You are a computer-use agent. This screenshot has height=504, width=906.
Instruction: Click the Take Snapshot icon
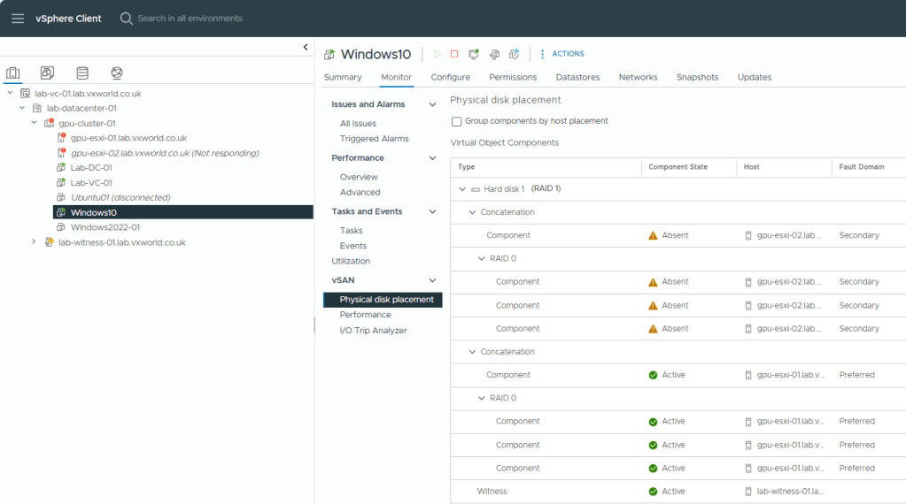coord(515,54)
